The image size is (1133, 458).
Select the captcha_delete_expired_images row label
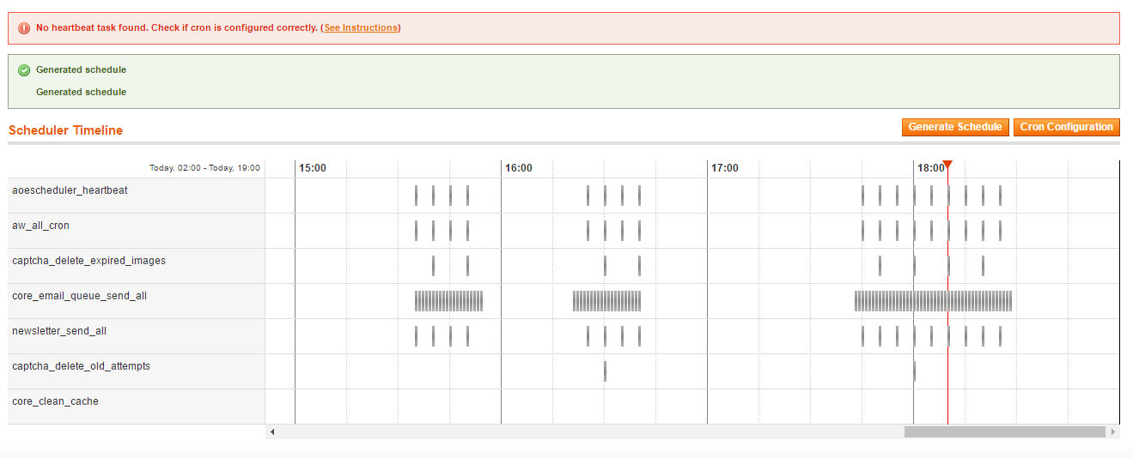point(88,261)
